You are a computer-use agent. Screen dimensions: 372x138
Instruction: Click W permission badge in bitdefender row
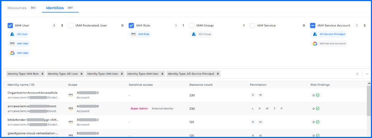(260, 122)
